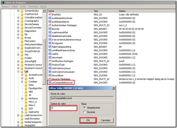The image size is (177, 128).
Task: Click the Cryptography folder icon
Action: (22, 21)
